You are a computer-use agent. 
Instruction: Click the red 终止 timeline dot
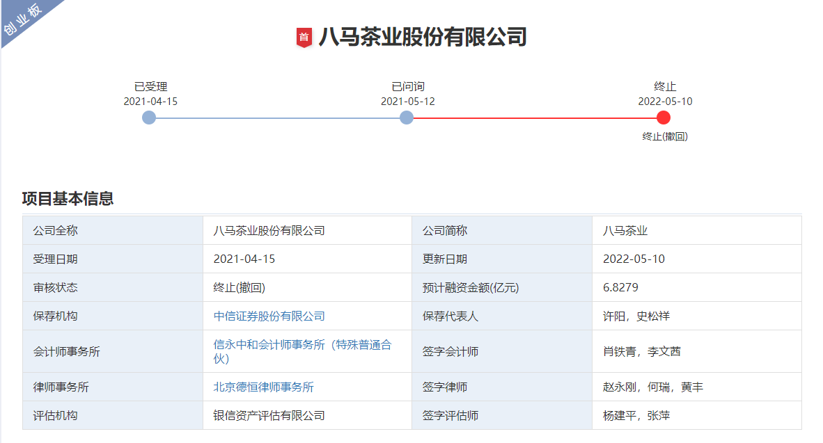pyautogui.click(x=664, y=118)
